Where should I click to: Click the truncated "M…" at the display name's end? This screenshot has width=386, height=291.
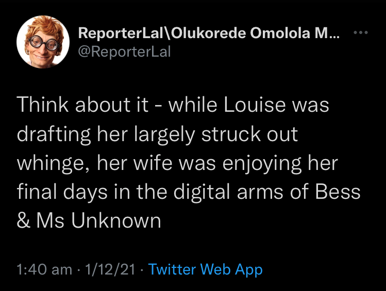[329, 33]
